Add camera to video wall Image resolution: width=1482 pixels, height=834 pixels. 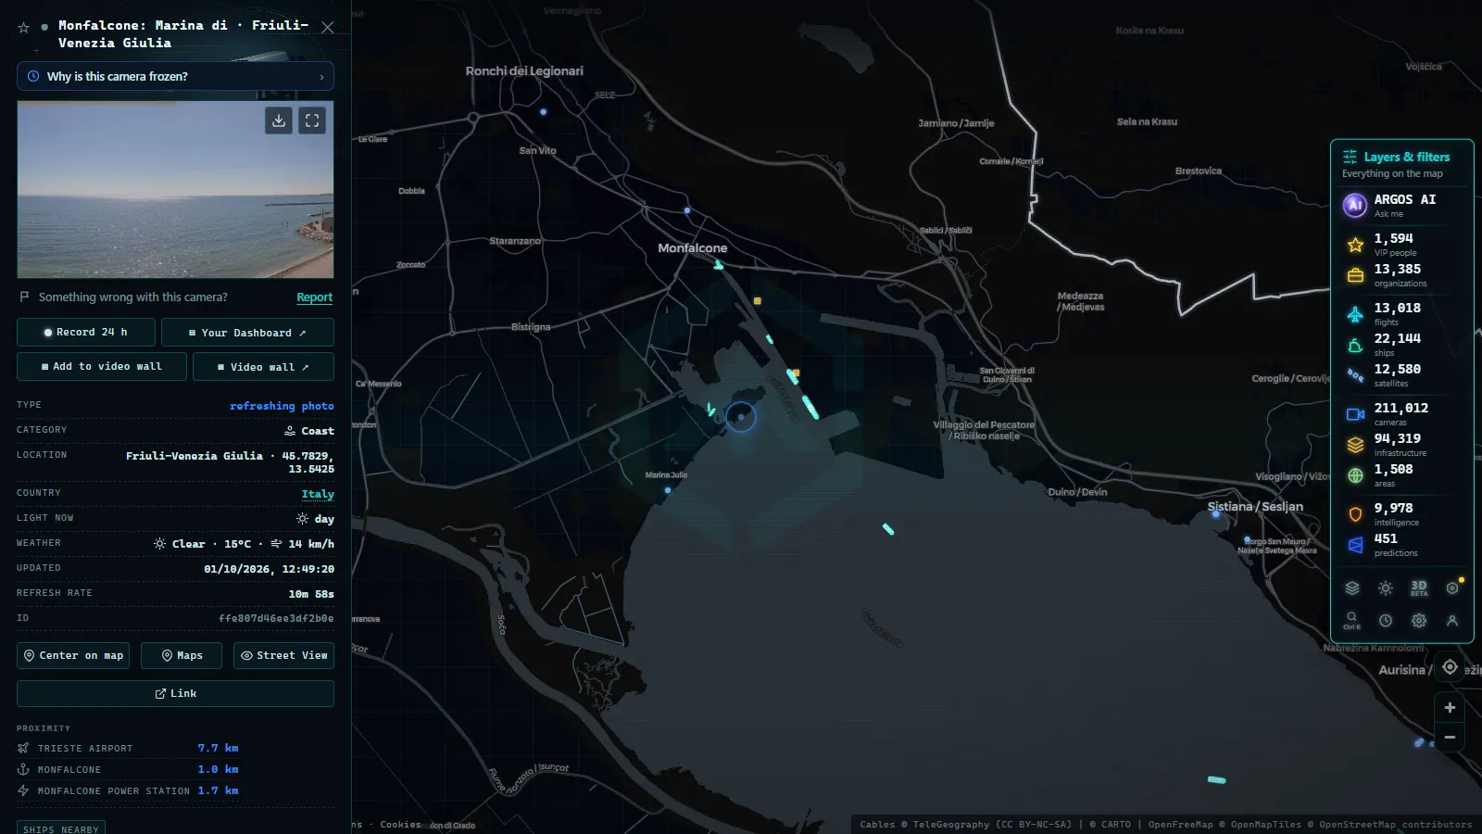102,366
